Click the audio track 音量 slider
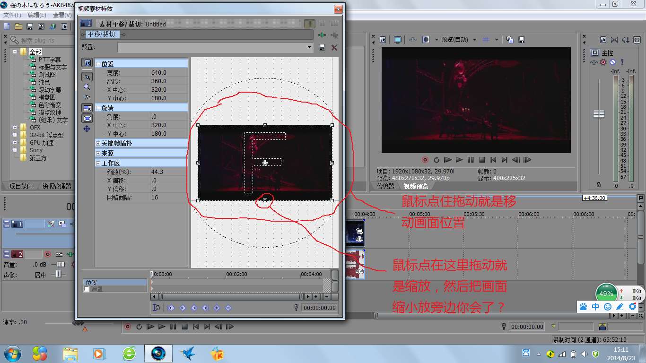Image resolution: width=646 pixels, height=363 pixels. pos(60,265)
